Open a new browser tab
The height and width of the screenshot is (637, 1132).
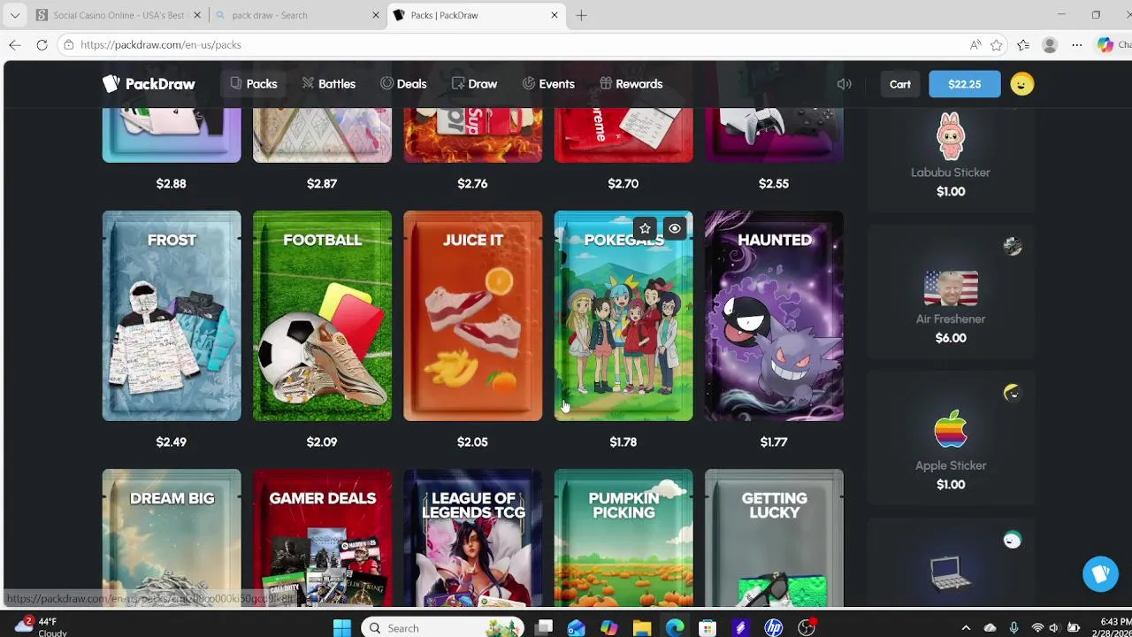click(x=581, y=15)
